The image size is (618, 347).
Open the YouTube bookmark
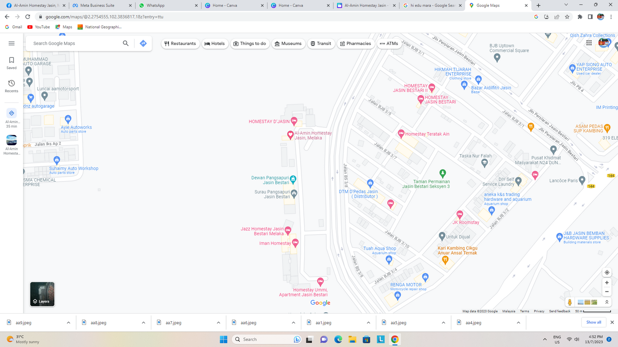click(x=39, y=27)
